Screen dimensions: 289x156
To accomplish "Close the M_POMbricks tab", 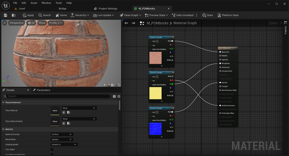I will click(169, 9).
